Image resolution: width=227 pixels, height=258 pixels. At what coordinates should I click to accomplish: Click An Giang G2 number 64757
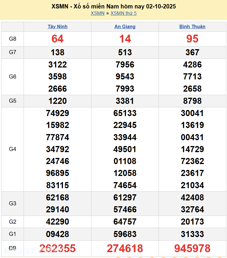(x=125, y=222)
